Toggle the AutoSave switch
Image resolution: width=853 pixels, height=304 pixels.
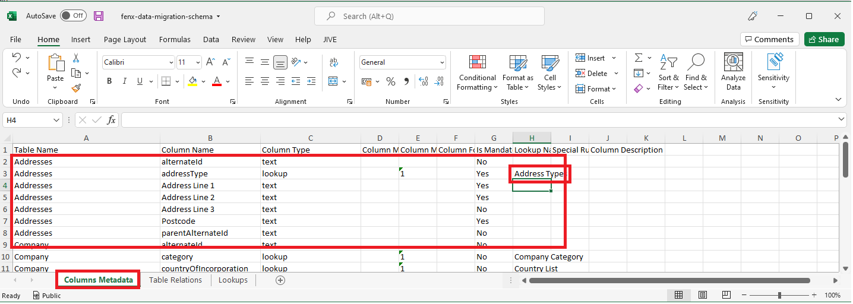(x=73, y=16)
